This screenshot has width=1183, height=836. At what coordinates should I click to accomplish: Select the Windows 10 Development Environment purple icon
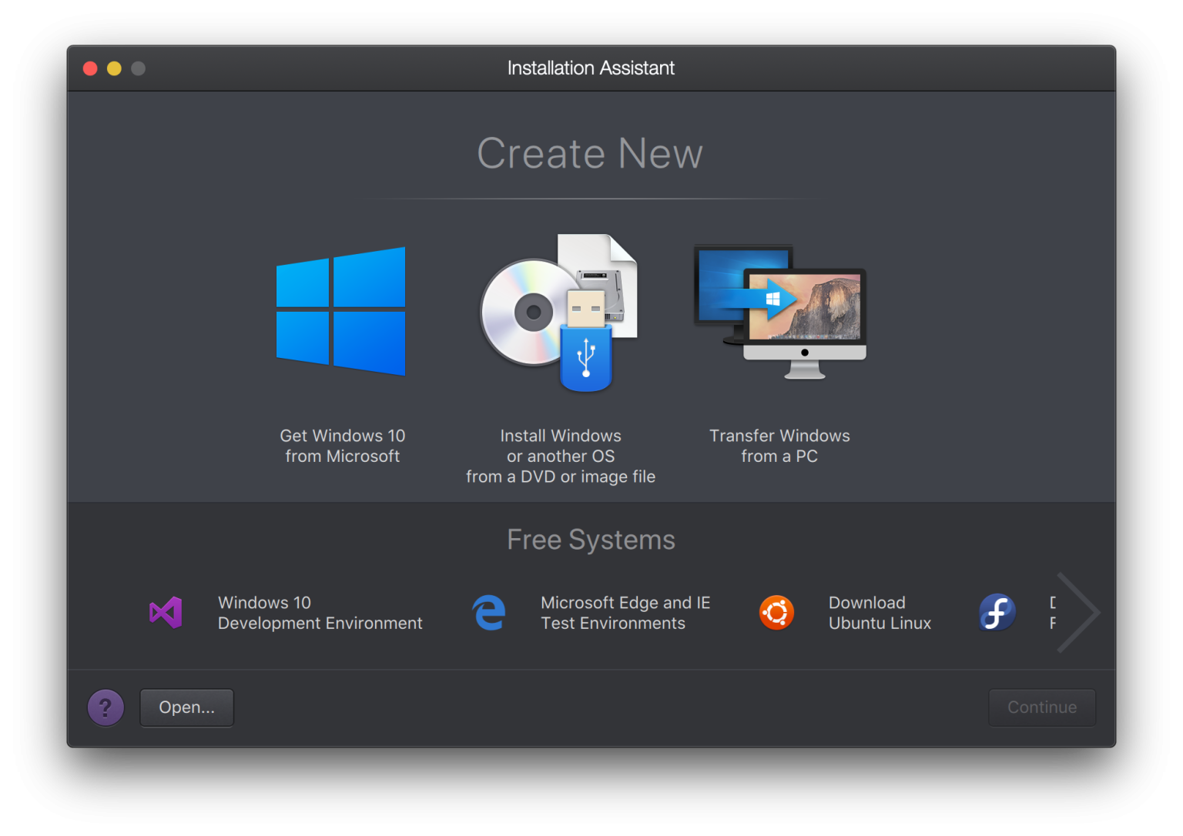tap(164, 612)
